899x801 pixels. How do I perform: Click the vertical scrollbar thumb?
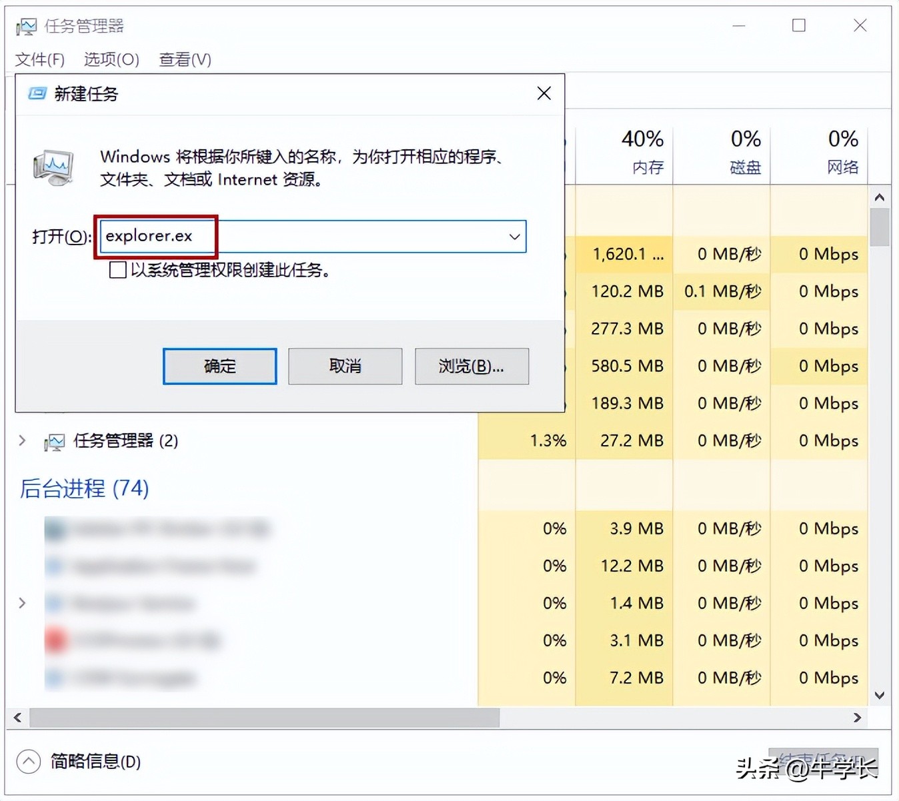point(879,227)
